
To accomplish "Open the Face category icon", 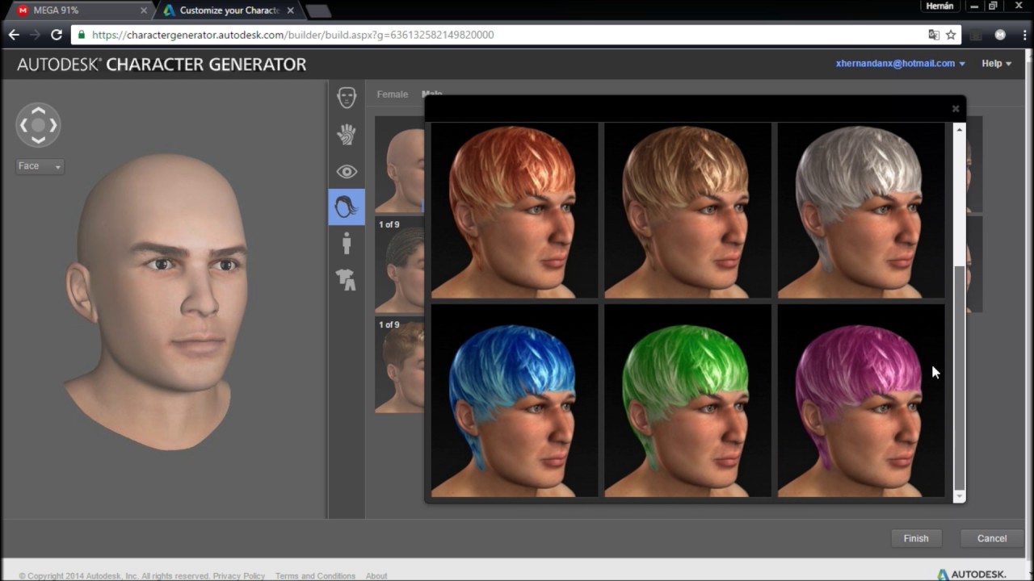I will point(347,98).
